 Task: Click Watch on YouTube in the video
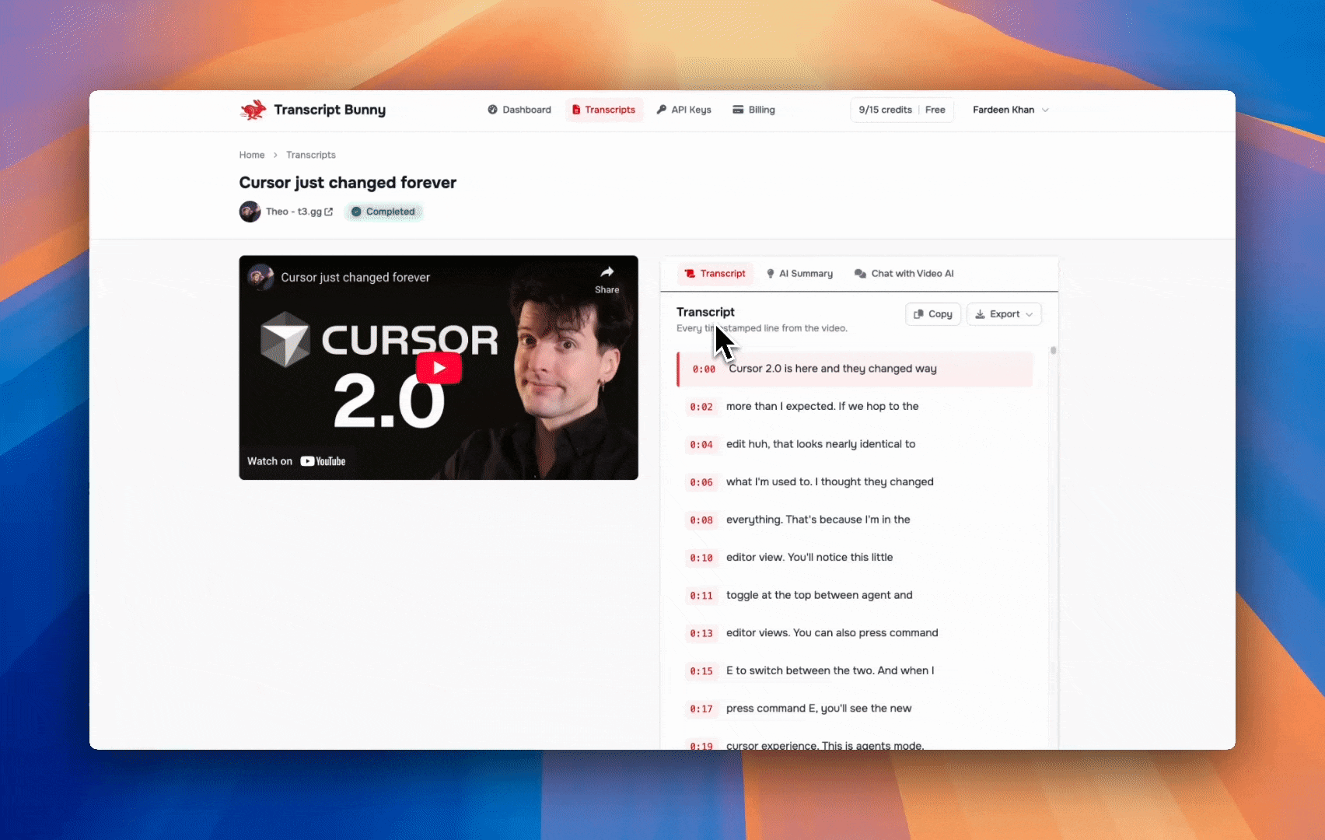(296, 461)
